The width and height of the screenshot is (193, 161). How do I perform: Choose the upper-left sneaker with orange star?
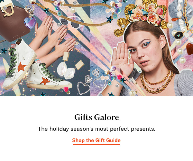19,63
